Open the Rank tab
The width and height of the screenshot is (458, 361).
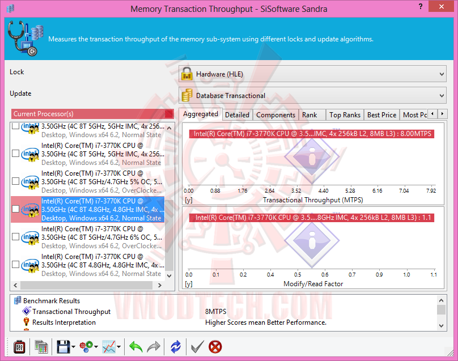[312, 115]
